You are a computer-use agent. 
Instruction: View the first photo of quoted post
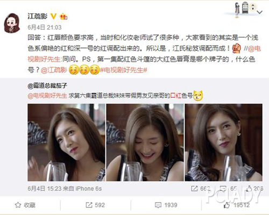tap(66, 142)
